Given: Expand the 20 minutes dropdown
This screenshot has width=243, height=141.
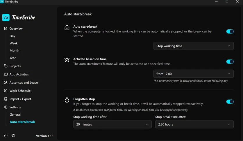Looking at the screenshot, I should [x=112, y=124].
